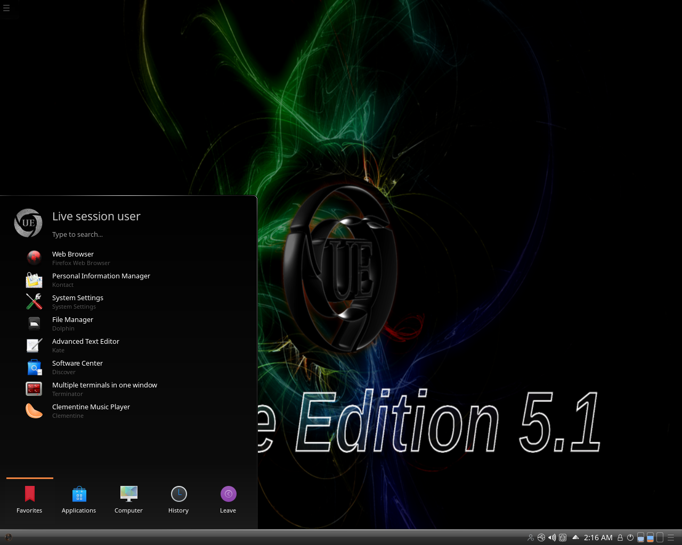Open the Leave tab
Image resolution: width=682 pixels, height=545 pixels.
pos(228,500)
